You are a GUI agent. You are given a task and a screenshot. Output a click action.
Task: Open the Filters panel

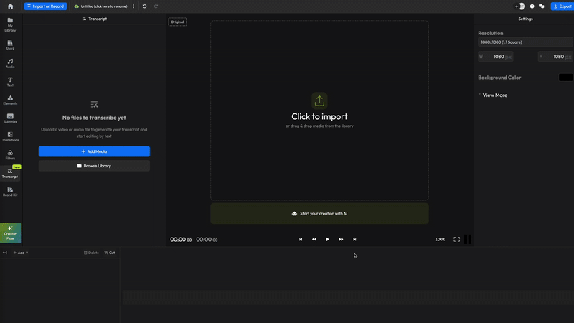(10, 154)
